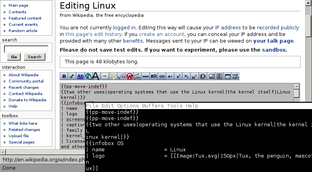Screen dimensions: 312x172
Task: Click the Bold text toolbar icon
Action: [x=64, y=76]
